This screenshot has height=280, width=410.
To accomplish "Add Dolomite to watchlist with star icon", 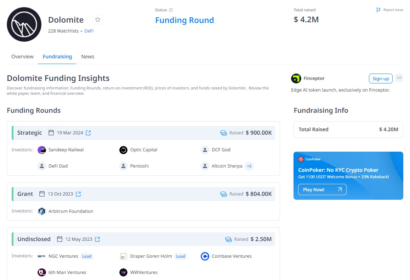I will click(x=98, y=19).
